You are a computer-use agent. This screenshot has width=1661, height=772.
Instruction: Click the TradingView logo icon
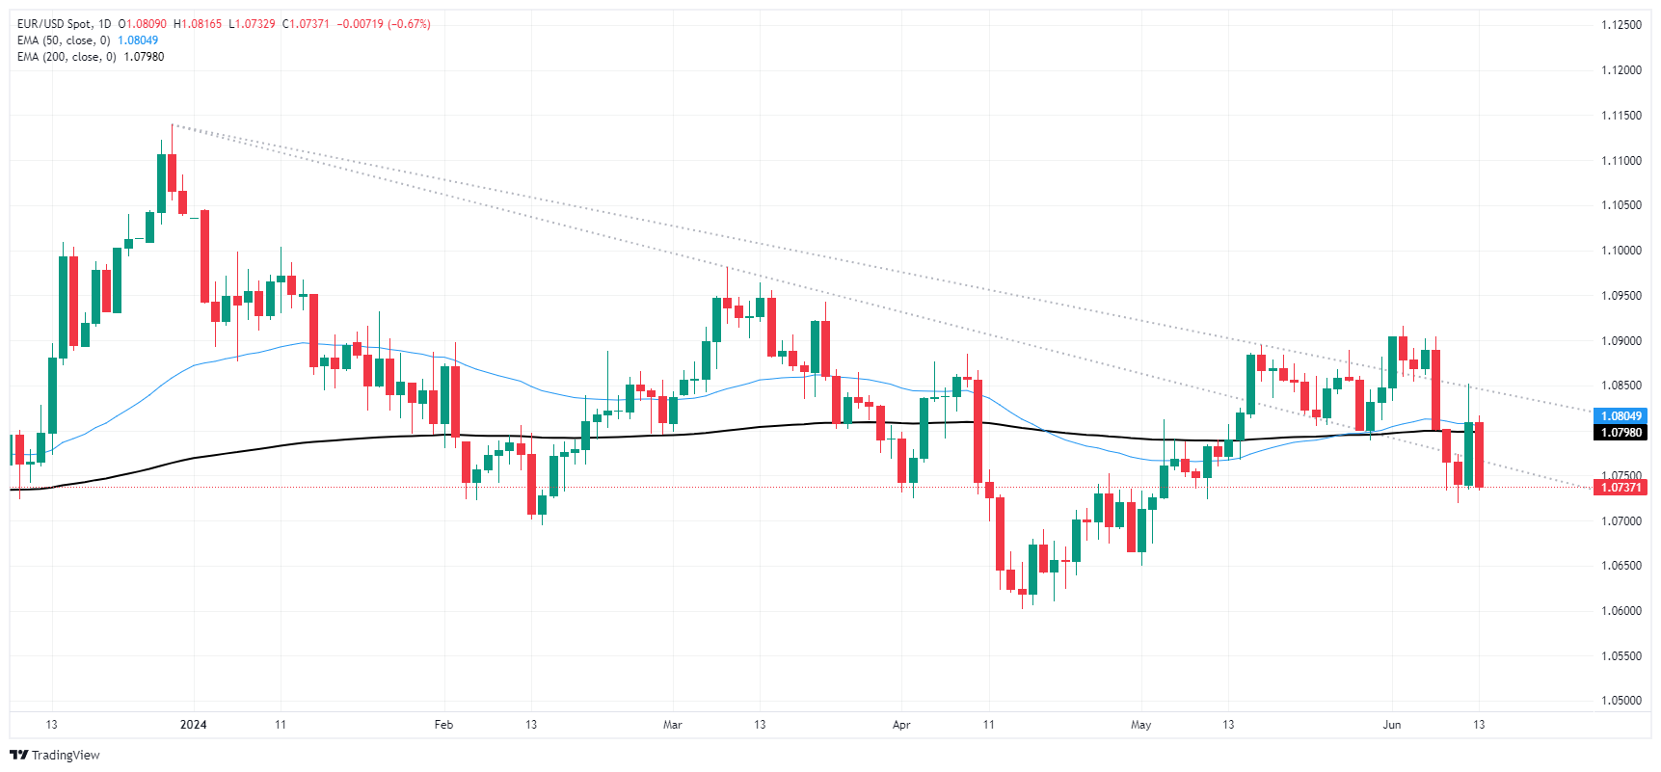18,755
